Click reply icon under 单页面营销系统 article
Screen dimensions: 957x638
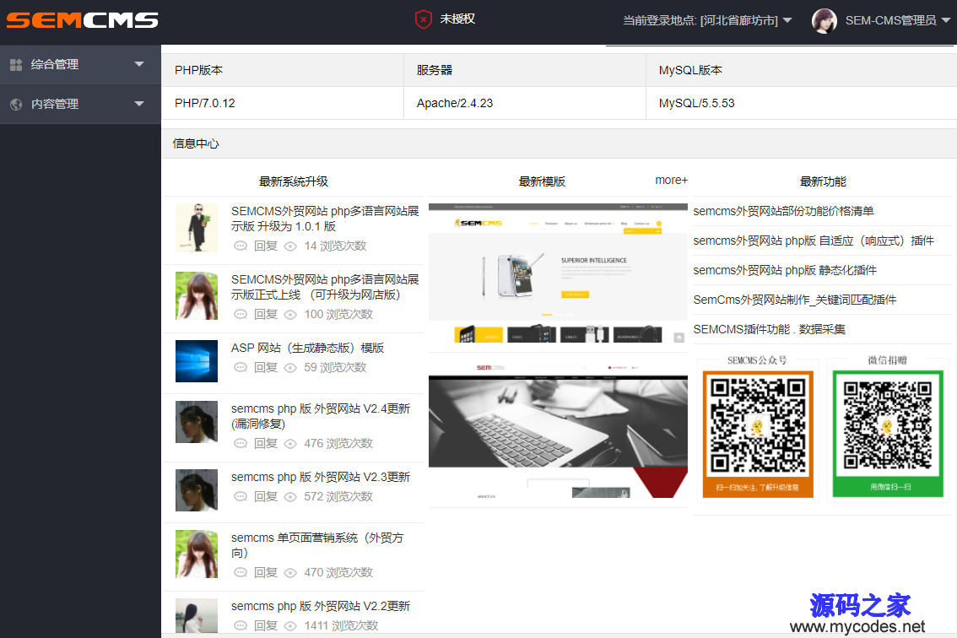(x=241, y=573)
